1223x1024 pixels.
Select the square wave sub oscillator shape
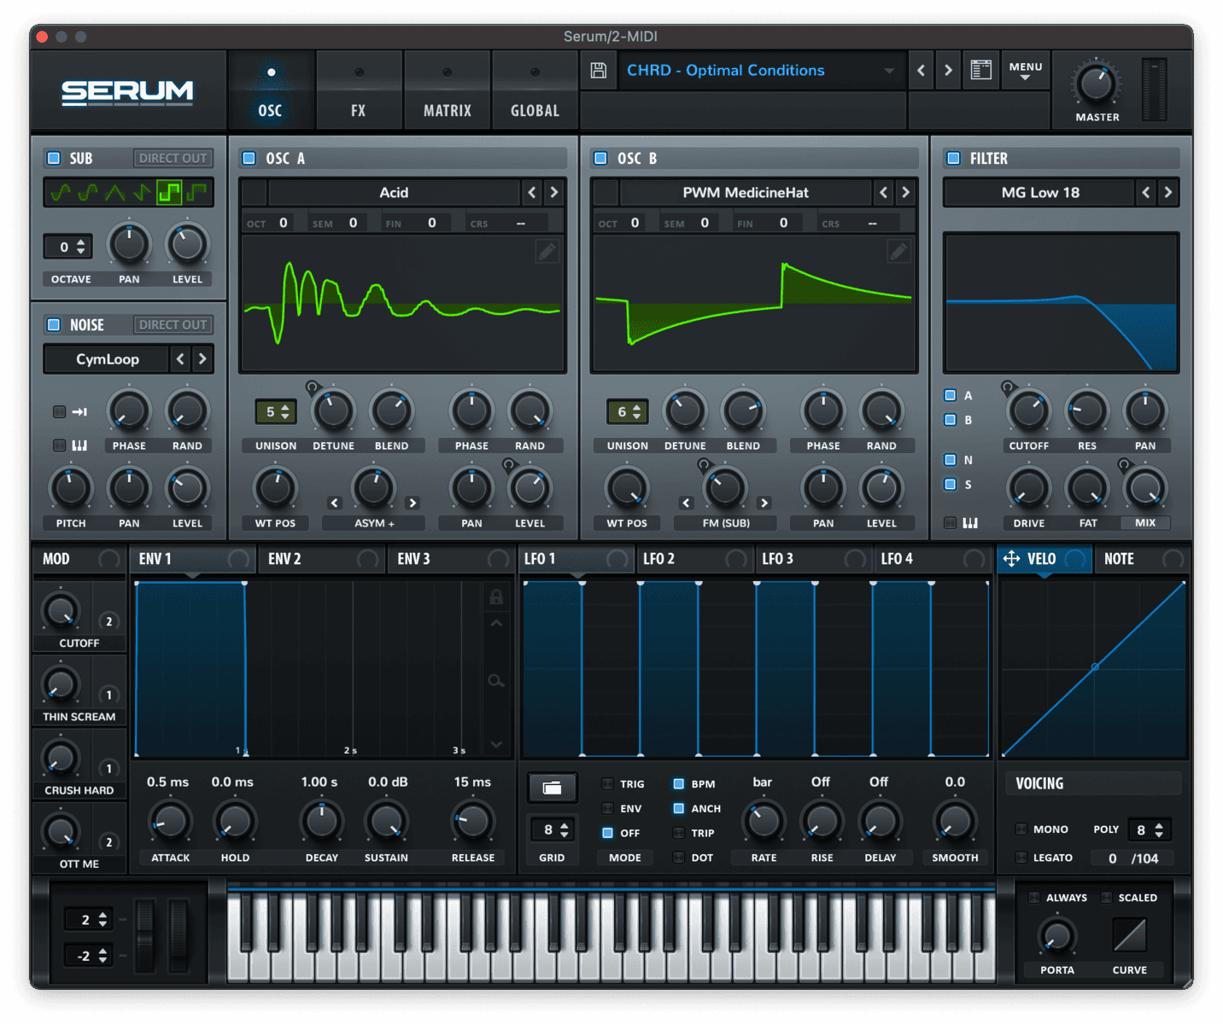169,193
